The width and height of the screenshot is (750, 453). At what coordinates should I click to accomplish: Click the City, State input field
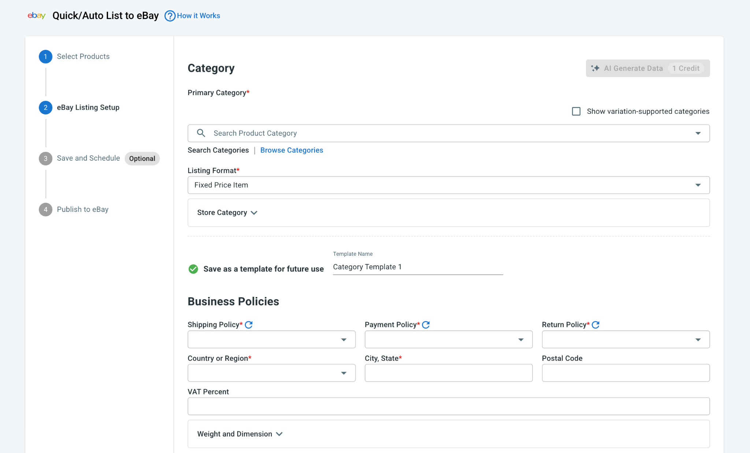click(x=449, y=373)
